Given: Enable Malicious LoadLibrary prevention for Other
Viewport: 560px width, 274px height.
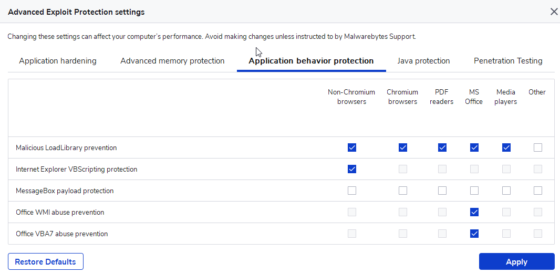Looking at the screenshot, I should pos(538,147).
